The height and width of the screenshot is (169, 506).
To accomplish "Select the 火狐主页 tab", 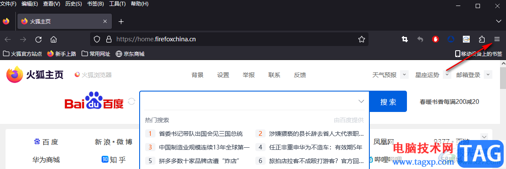I will click(64, 22).
